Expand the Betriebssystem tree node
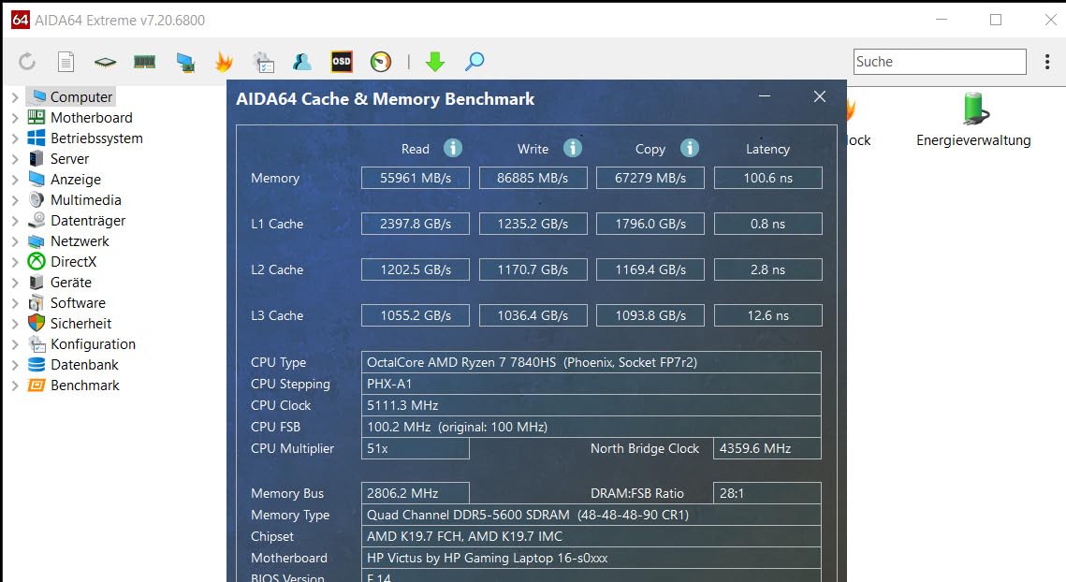1066x582 pixels. pos(15,138)
